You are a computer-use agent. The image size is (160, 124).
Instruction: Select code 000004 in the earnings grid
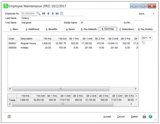[12, 48]
